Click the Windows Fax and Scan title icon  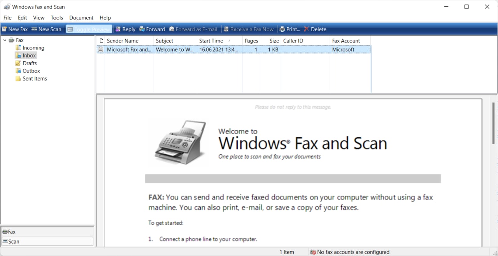pyautogui.click(x=7, y=7)
